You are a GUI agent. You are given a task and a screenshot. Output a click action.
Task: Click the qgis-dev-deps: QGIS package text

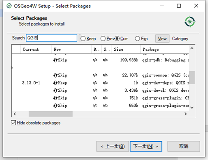click(165, 83)
